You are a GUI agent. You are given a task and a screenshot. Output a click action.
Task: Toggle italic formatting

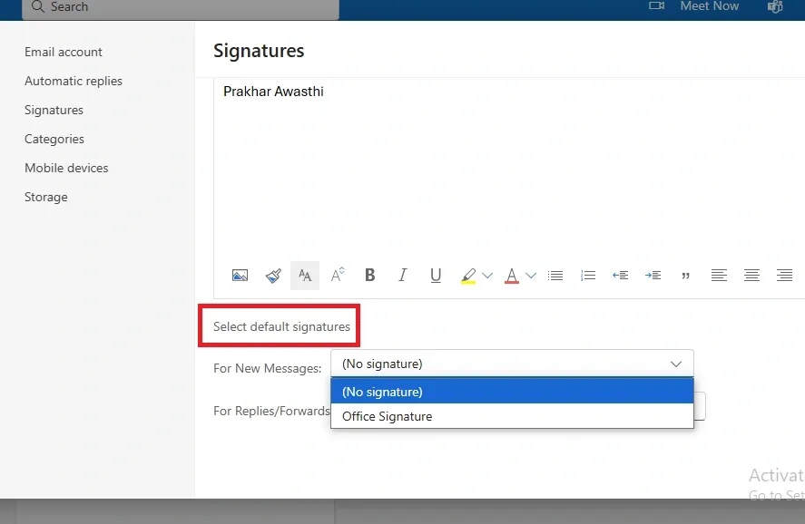click(x=403, y=276)
